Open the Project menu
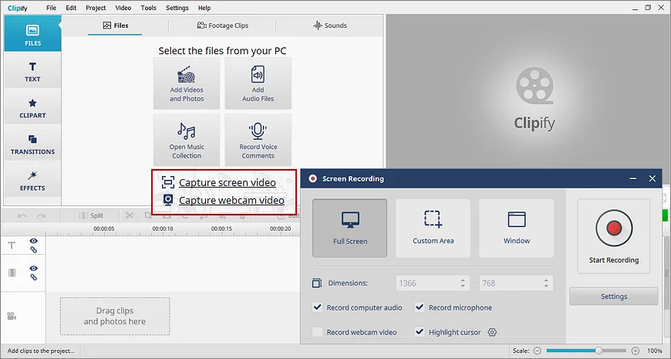The image size is (671, 359). [x=96, y=8]
